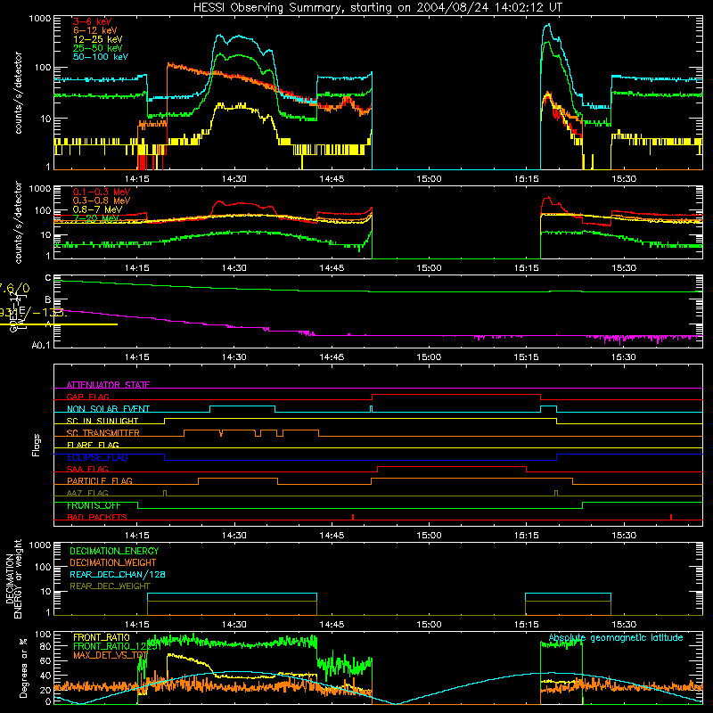This screenshot has height=713, width=713.
Task: Select the DECIMATION_ENERGY legend label
Action: click(114, 551)
